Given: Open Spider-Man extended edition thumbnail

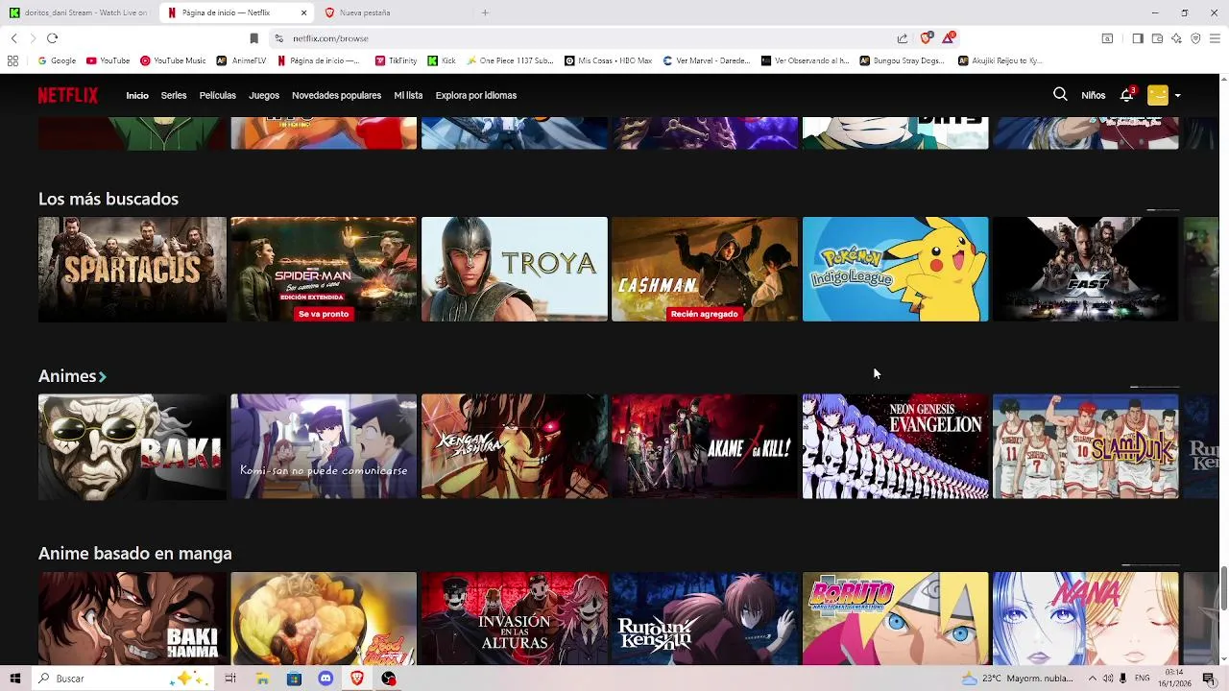Looking at the screenshot, I should point(324,269).
